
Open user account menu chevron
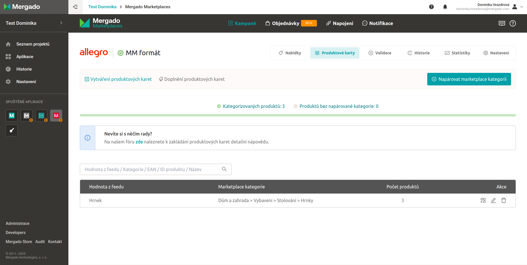click(522, 7)
